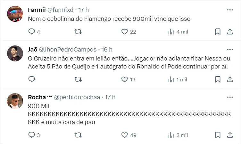
Task: Reply to Jaõ's tweet about Cruzeiro
Action: tap(32, 79)
